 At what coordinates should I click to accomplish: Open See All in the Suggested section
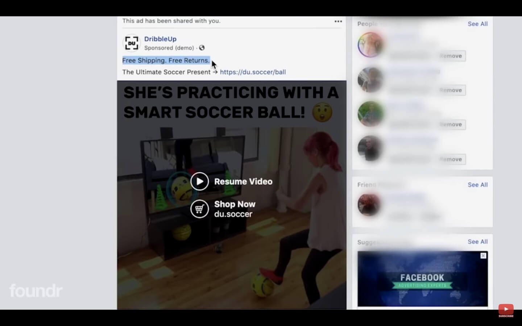[x=477, y=242]
